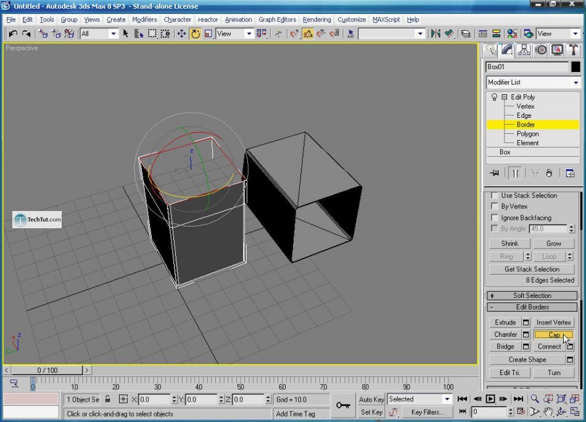Open the Animation menu

pyautogui.click(x=238, y=20)
